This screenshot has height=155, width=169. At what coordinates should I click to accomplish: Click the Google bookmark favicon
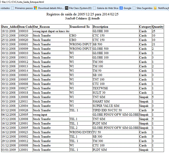121,8
